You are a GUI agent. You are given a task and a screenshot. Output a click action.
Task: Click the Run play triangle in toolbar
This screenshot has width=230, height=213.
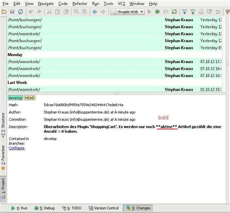(149, 12)
